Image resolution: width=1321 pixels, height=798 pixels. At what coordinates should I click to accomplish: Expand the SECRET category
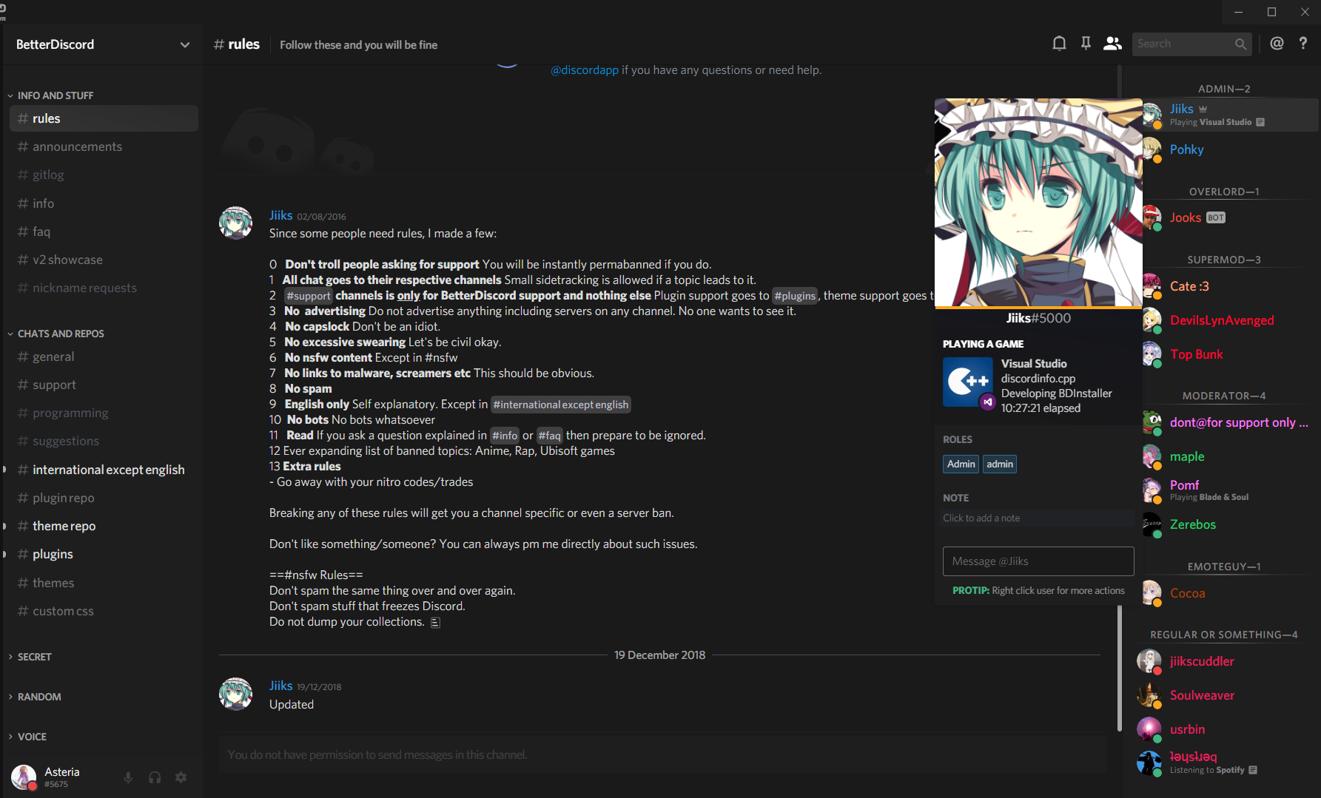pos(30,657)
